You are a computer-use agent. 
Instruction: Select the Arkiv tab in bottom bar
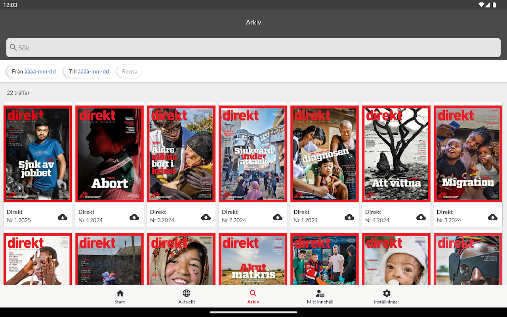click(x=253, y=296)
